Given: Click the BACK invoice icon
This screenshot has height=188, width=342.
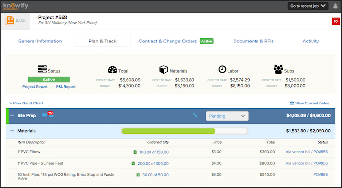Looking at the screenshot, I should (x=10, y=21).
